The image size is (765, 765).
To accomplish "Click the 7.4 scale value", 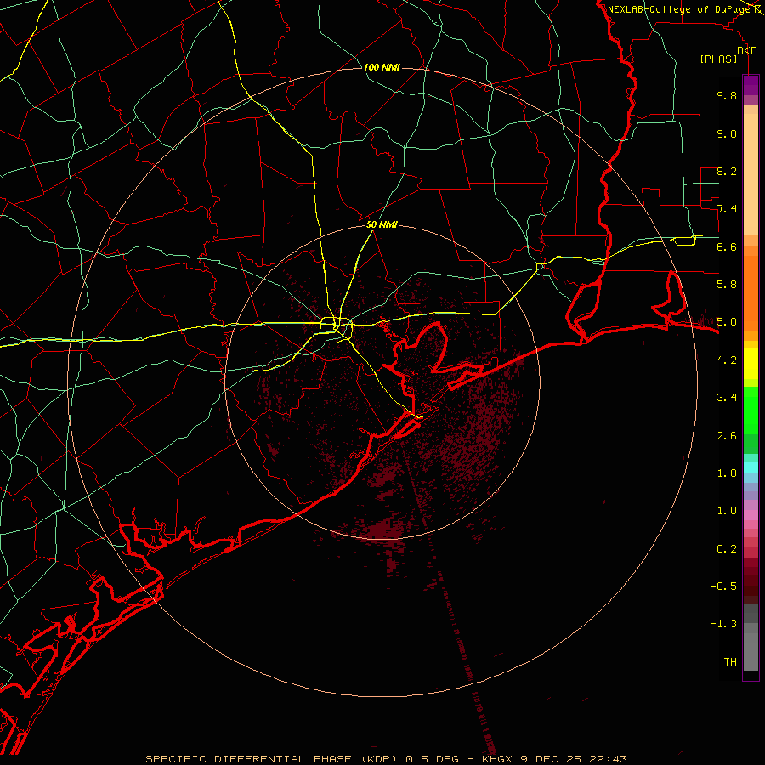I will pyautogui.click(x=727, y=209).
